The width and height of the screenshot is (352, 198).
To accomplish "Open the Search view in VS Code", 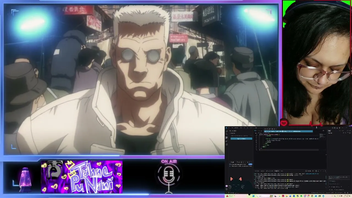I will coord(227,134).
